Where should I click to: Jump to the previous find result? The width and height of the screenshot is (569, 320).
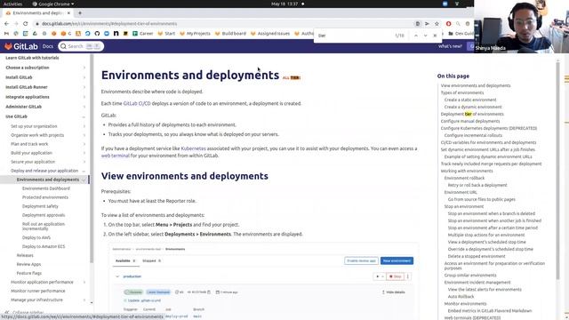coord(416,36)
